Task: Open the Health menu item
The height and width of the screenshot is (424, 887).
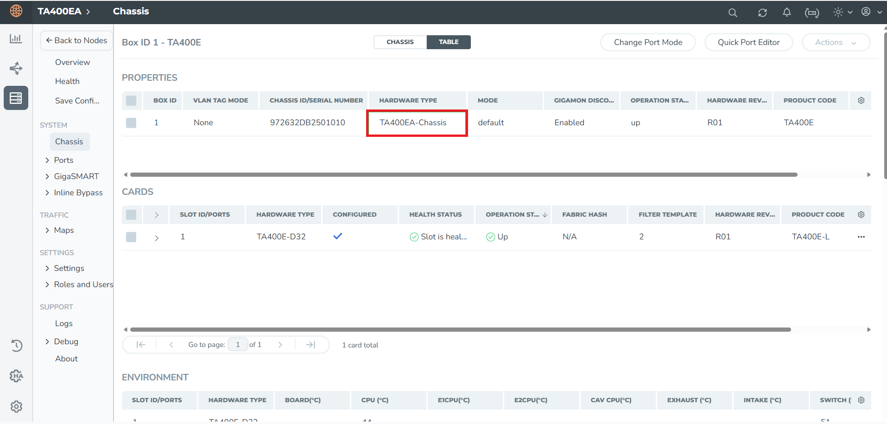Action: pyautogui.click(x=67, y=81)
